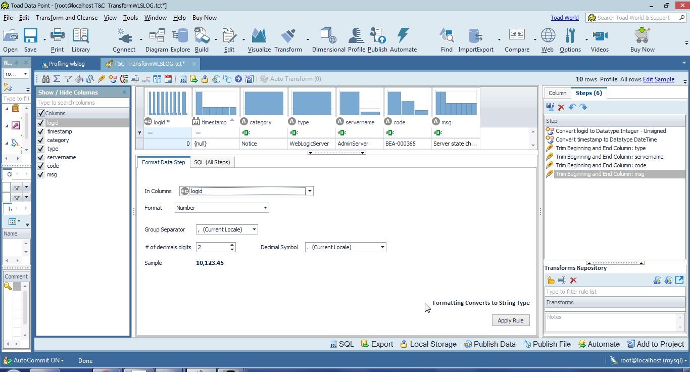Image resolution: width=690 pixels, height=372 pixels.
Task: Click the filter funnel icon in transform toolbar
Action: (68, 79)
